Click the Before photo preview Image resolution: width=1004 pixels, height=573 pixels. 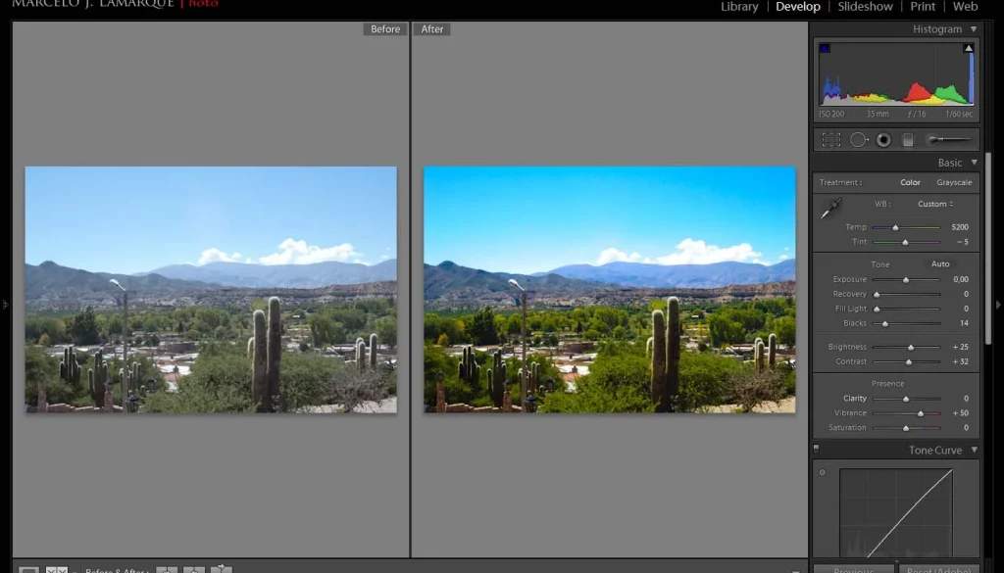[x=211, y=290]
